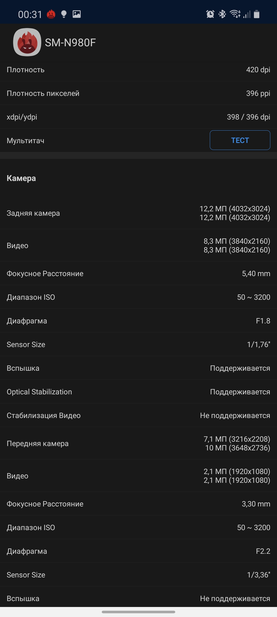Tap the Bluetooth status icon
The height and width of the screenshot is (617, 277).
coord(222,14)
